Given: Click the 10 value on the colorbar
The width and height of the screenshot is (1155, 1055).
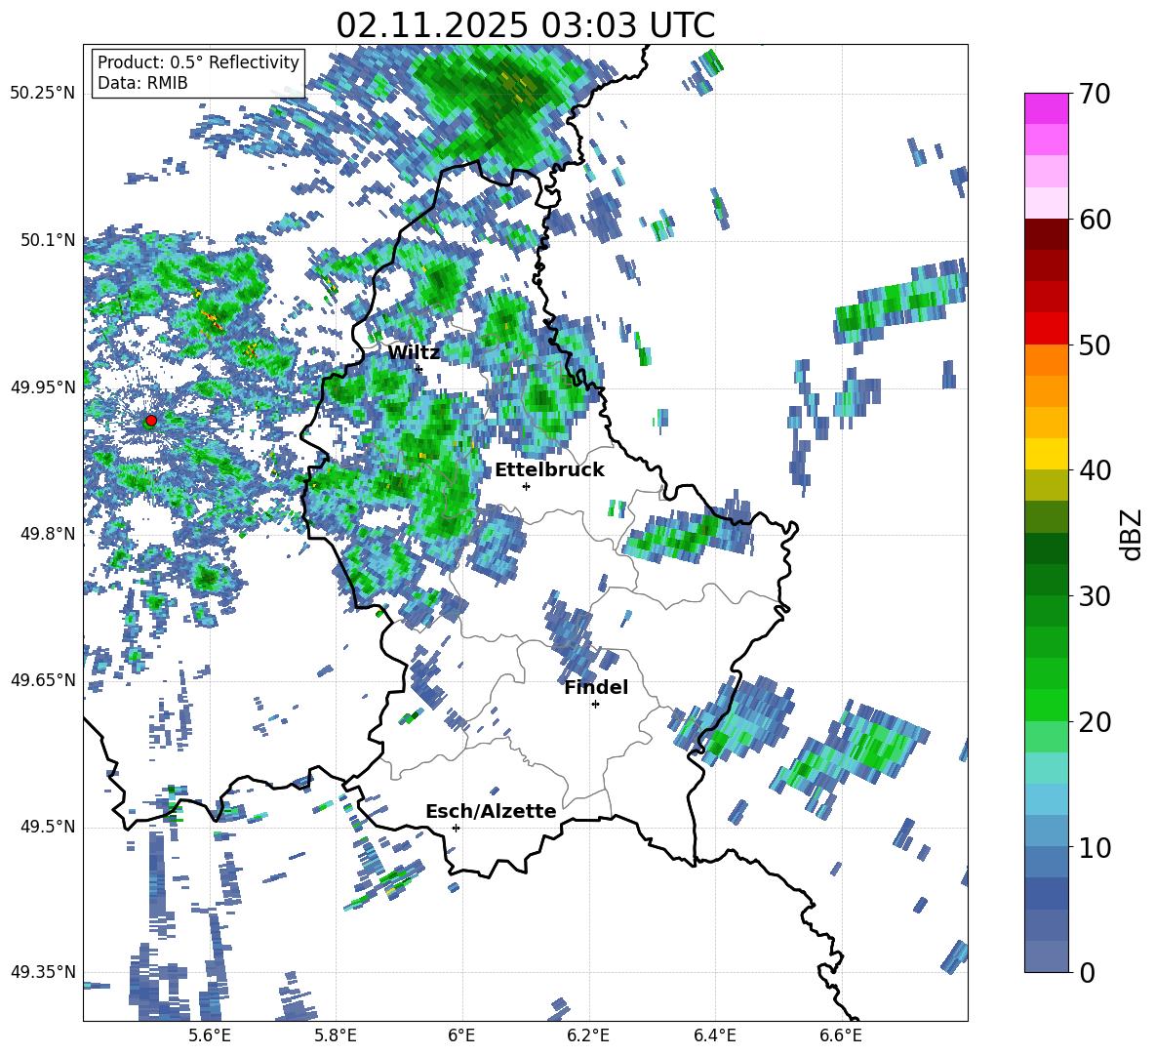Looking at the screenshot, I should click(x=1095, y=848).
